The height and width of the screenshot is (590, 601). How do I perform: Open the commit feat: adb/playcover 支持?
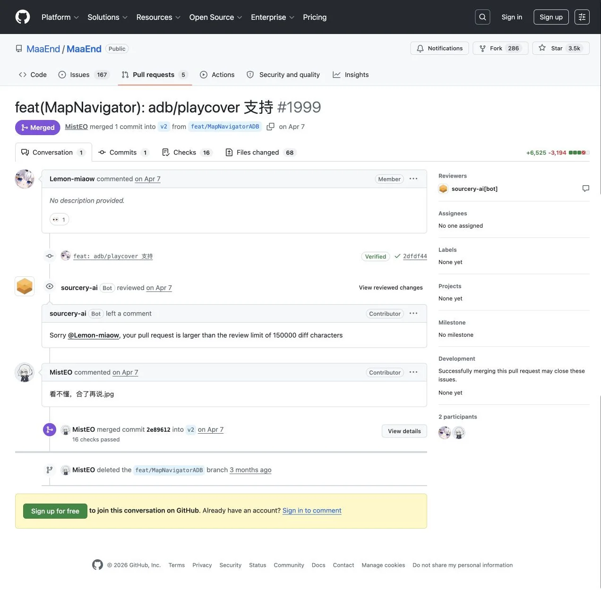coord(113,256)
